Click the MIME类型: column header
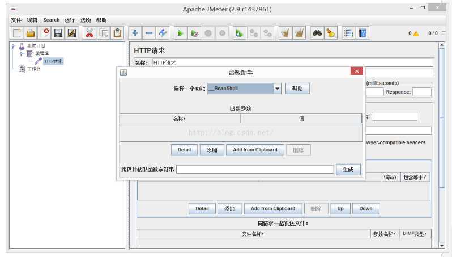Image resolution: width=452 pixels, height=257 pixels. pos(414,234)
